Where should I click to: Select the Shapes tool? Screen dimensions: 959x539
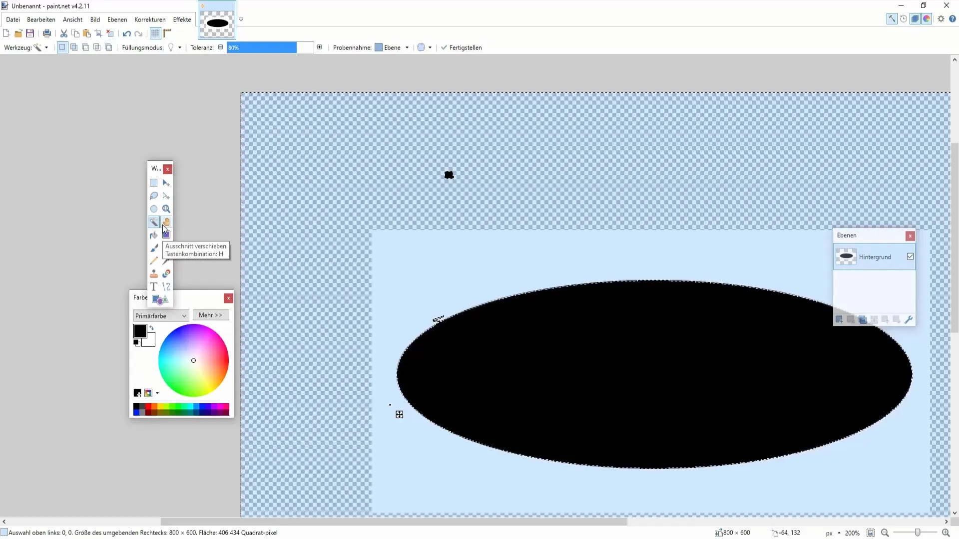[x=160, y=299]
